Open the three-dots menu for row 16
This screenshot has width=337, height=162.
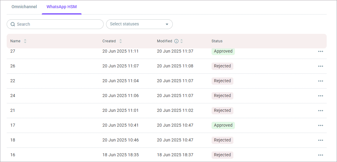tap(321, 155)
